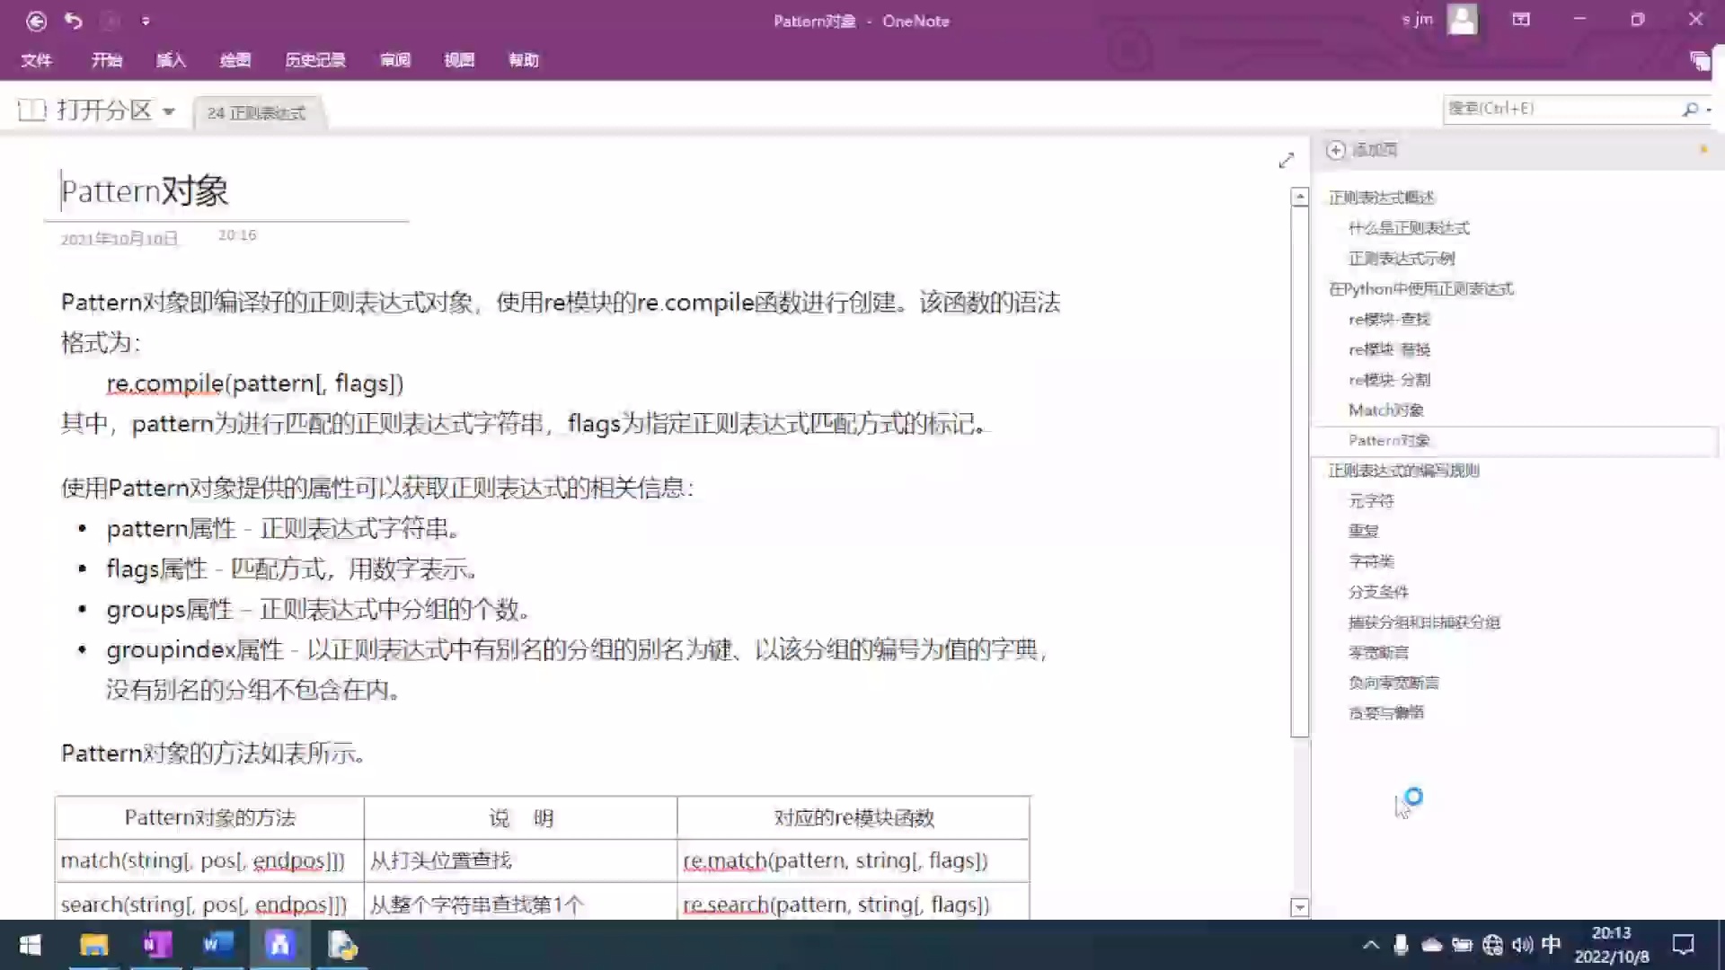Viewport: 1725px width, 970px height.
Task: Open the 历史记录 ribbon tab
Action: point(314,60)
